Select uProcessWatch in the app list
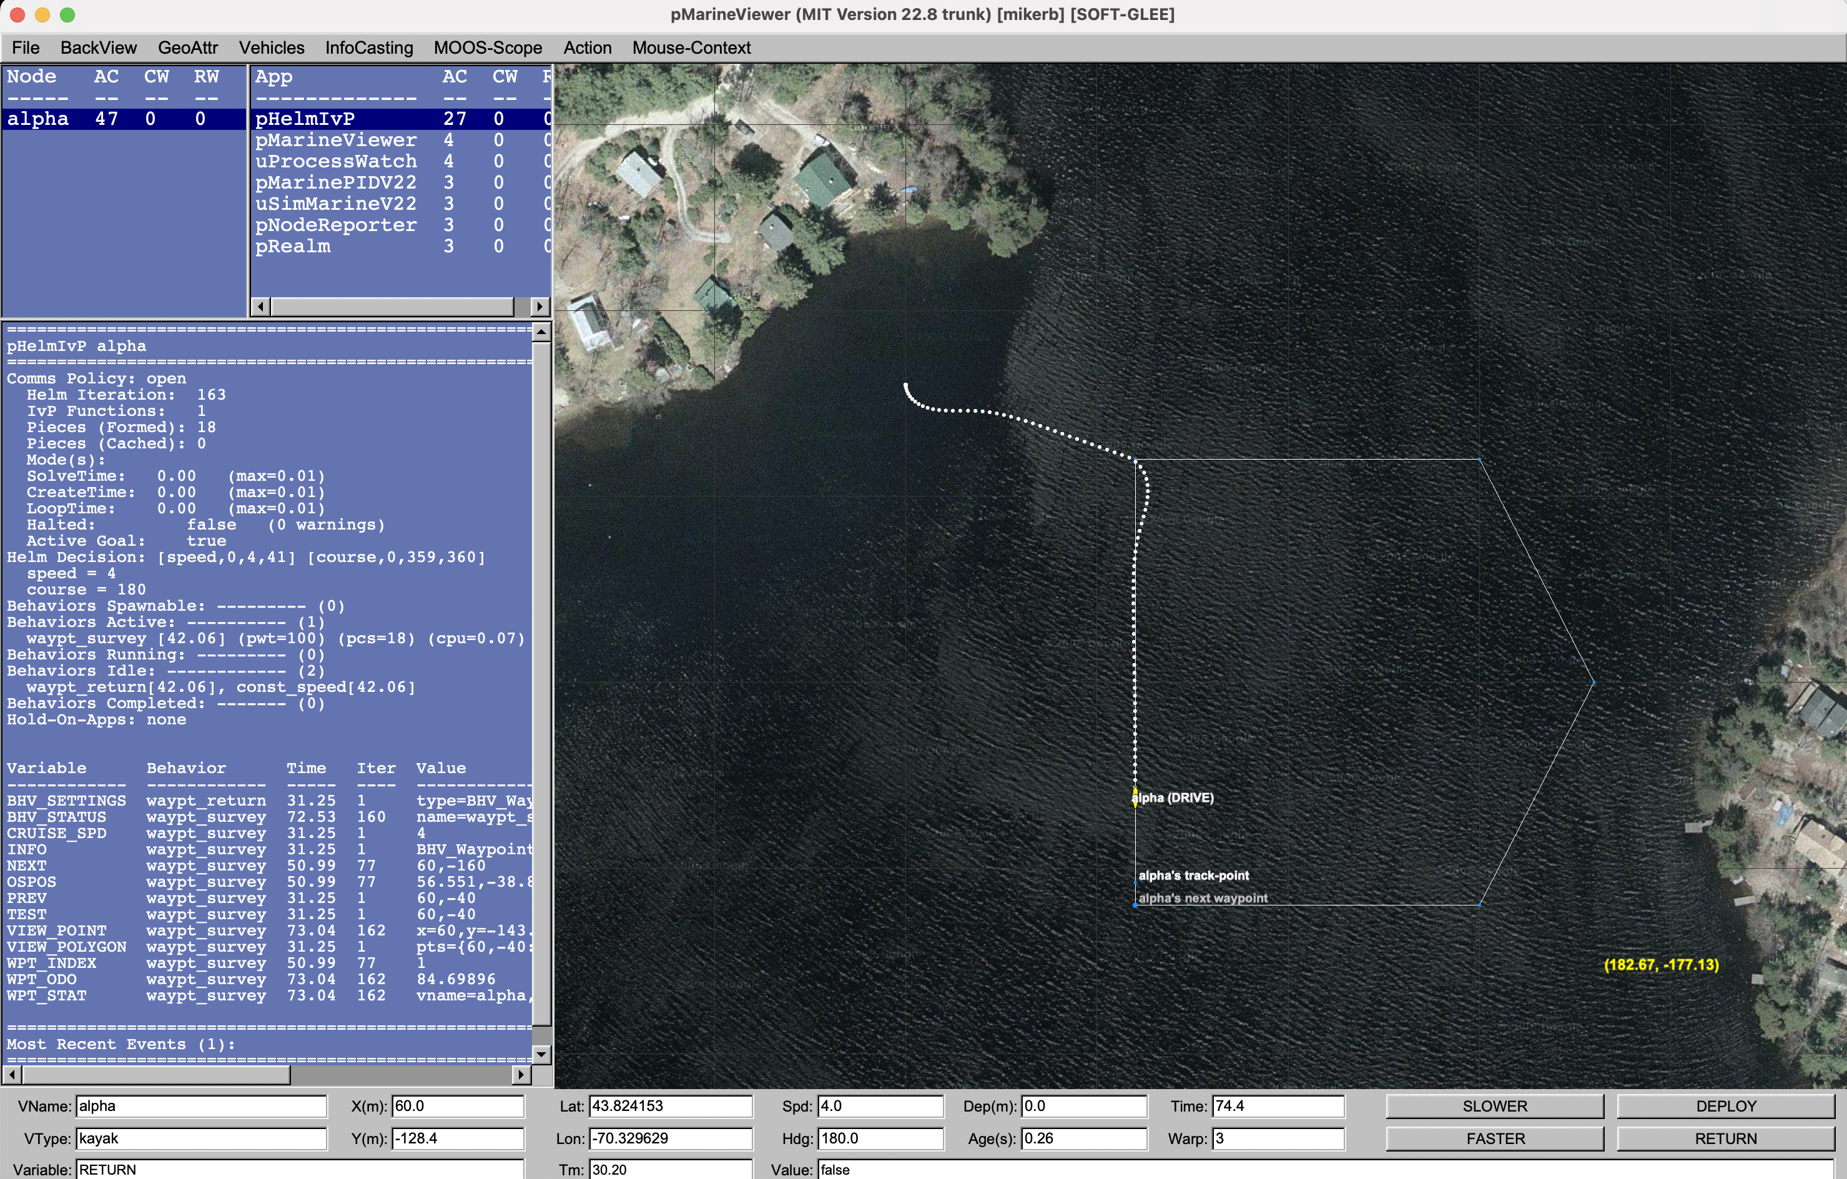 [x=336, y=161]
